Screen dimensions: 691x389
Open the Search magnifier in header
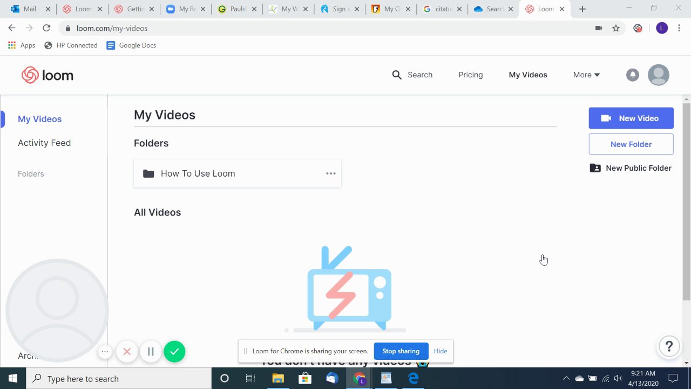click(x=397, y=75)
